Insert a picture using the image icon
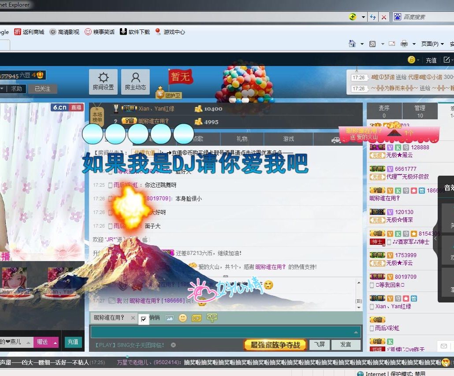Viewport: 454px width, 376px height. tap(170, 318)
